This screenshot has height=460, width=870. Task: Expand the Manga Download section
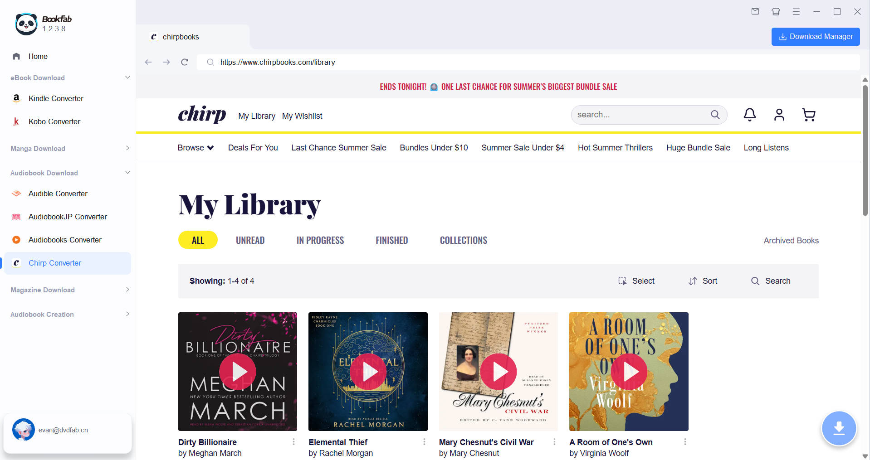[x=127, y=148]
